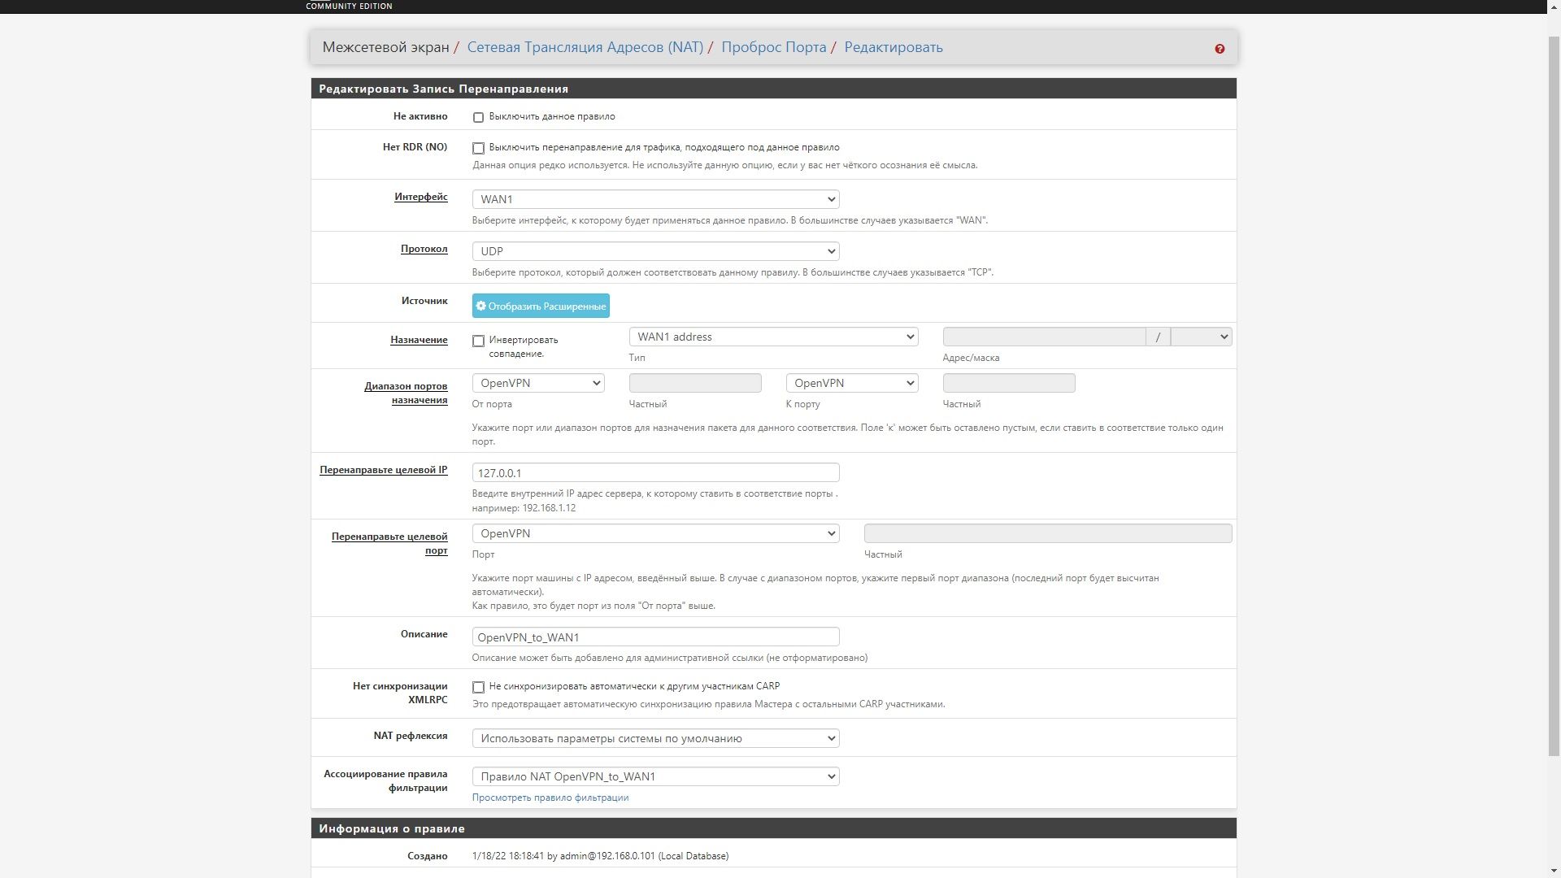Click the gear Show Advanced source button
This screenshot has height=878, width=1561.
tap(541, 306)
